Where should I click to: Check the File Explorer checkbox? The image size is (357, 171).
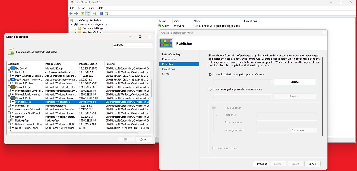pos(9,72)
